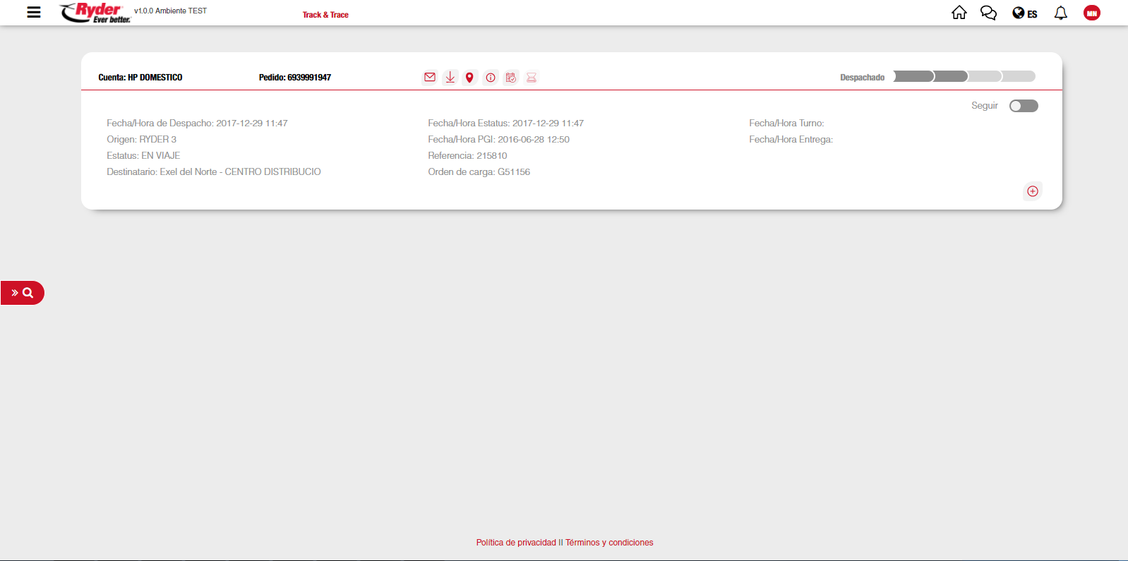Go to home via house icon
The width and height of the screenshot is (1128, 561).
pyautogui.click(x=959, y=13)
